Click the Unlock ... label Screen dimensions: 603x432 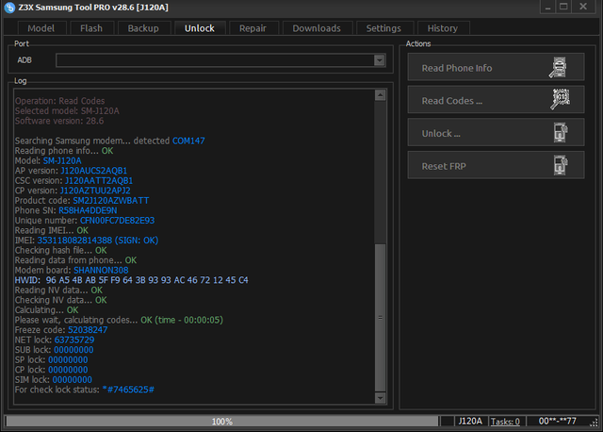[x=441, y=134]
